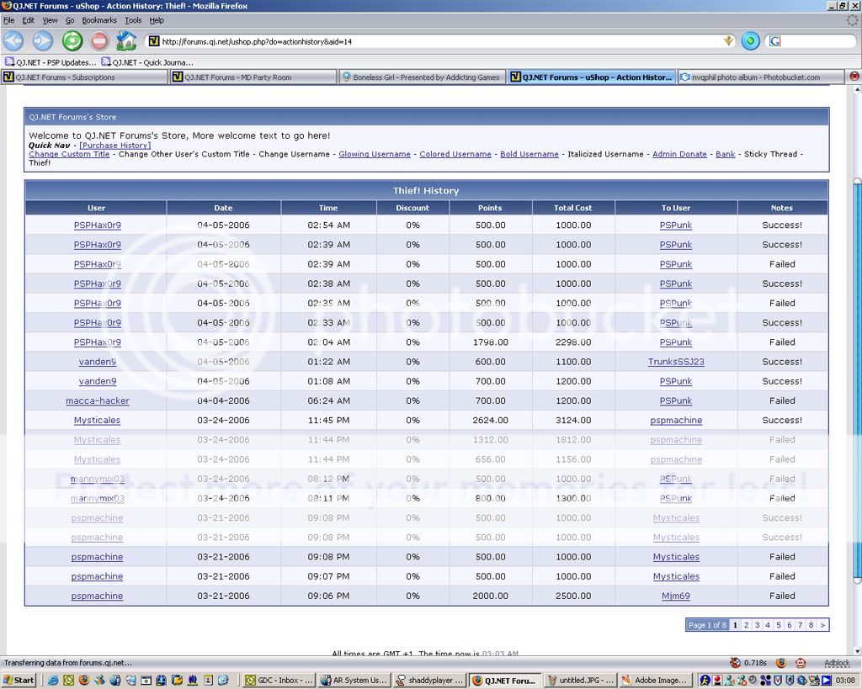This screenshot has height=689, width=862.
Task: Click the Glowing Username link
Action: [374, 154]
